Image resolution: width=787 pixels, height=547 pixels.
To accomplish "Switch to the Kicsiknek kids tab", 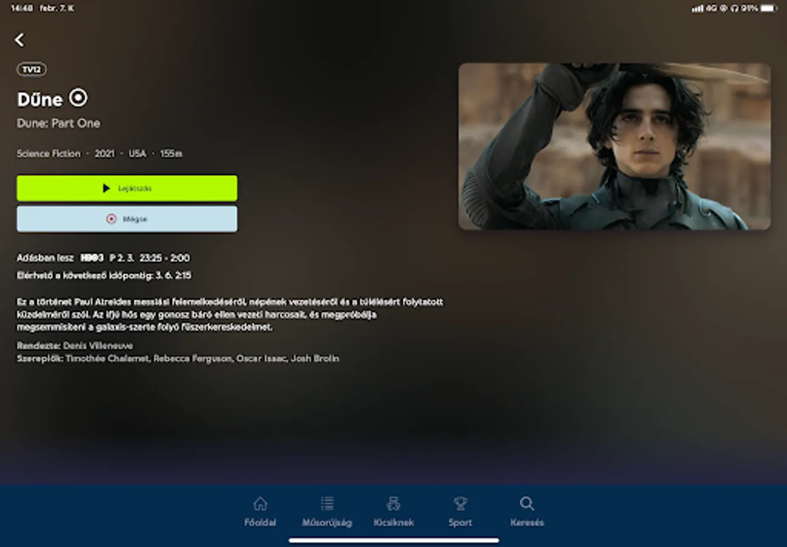I will (393, 511).
